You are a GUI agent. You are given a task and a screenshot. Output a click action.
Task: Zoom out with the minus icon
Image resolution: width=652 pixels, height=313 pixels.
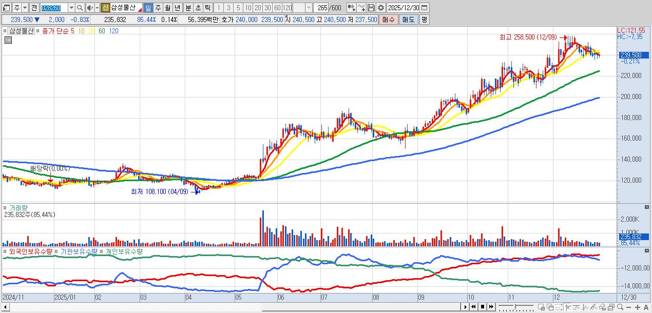point(628,307)
